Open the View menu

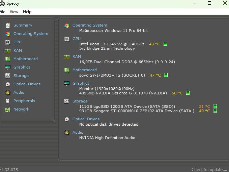pos(14,12)
